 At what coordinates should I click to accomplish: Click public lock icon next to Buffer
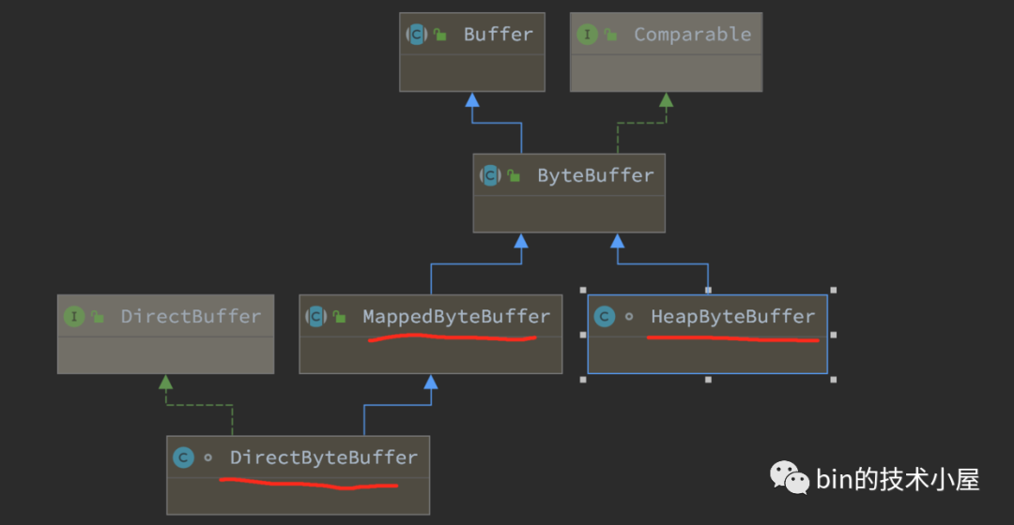[x=440, y=35]
